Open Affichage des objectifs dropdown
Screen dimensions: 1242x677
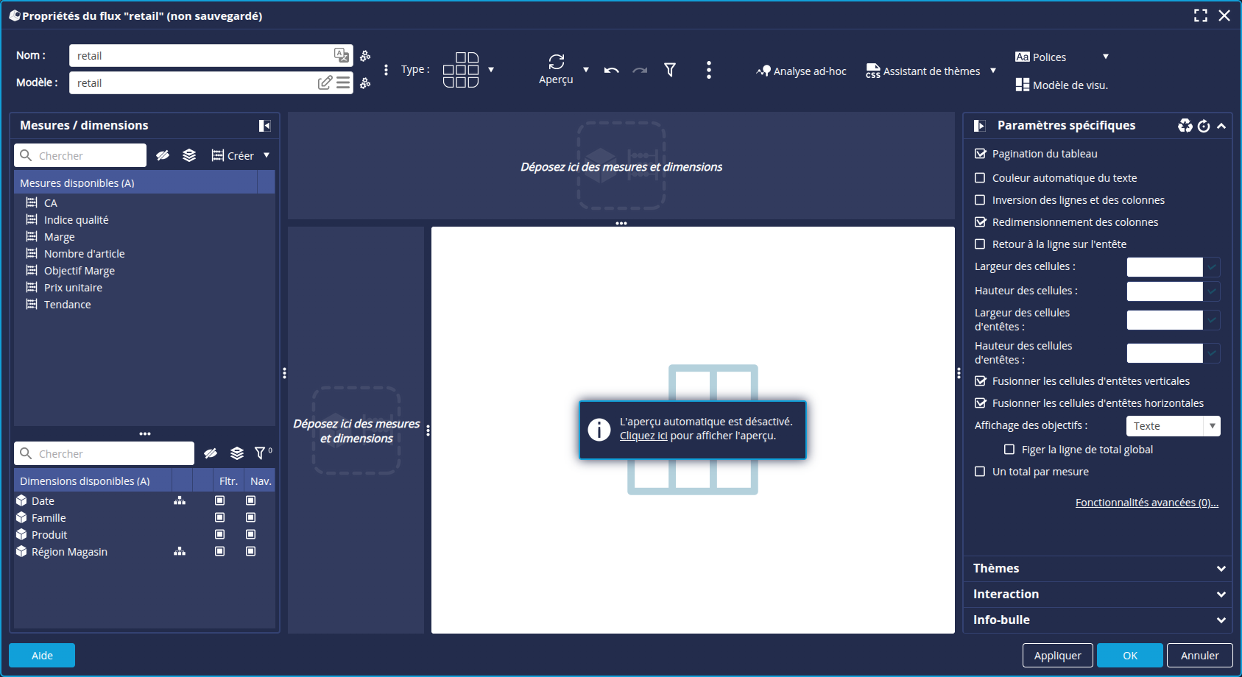[x=1173, y=426]
